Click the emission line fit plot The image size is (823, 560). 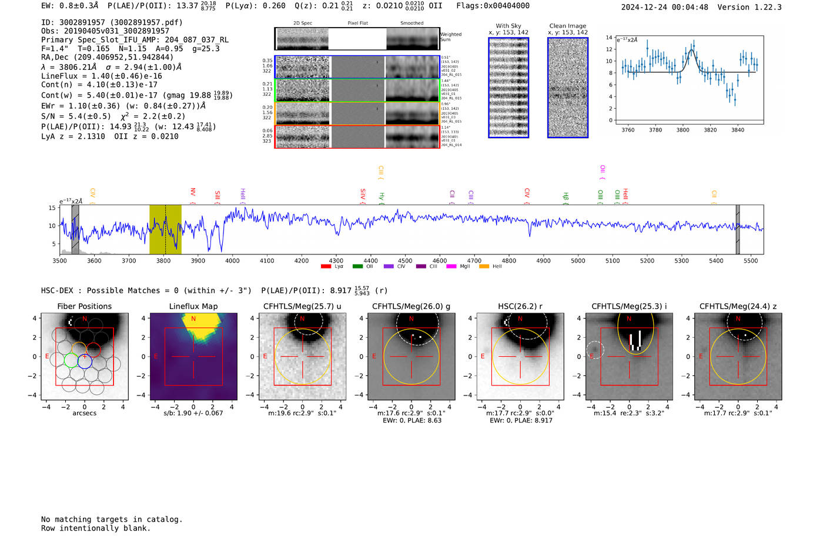(689, 80)
